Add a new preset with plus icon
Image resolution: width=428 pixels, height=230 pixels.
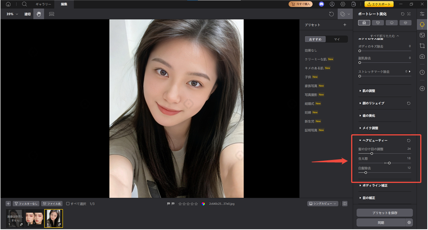pyautogui.click(x=345, y=25)
